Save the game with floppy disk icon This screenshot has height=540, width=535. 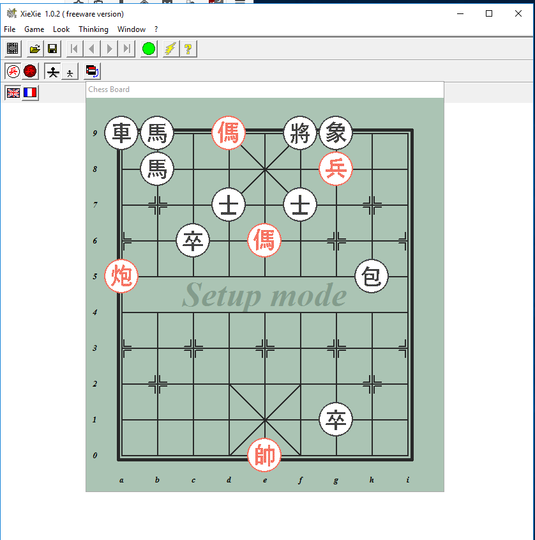point(52,49)
